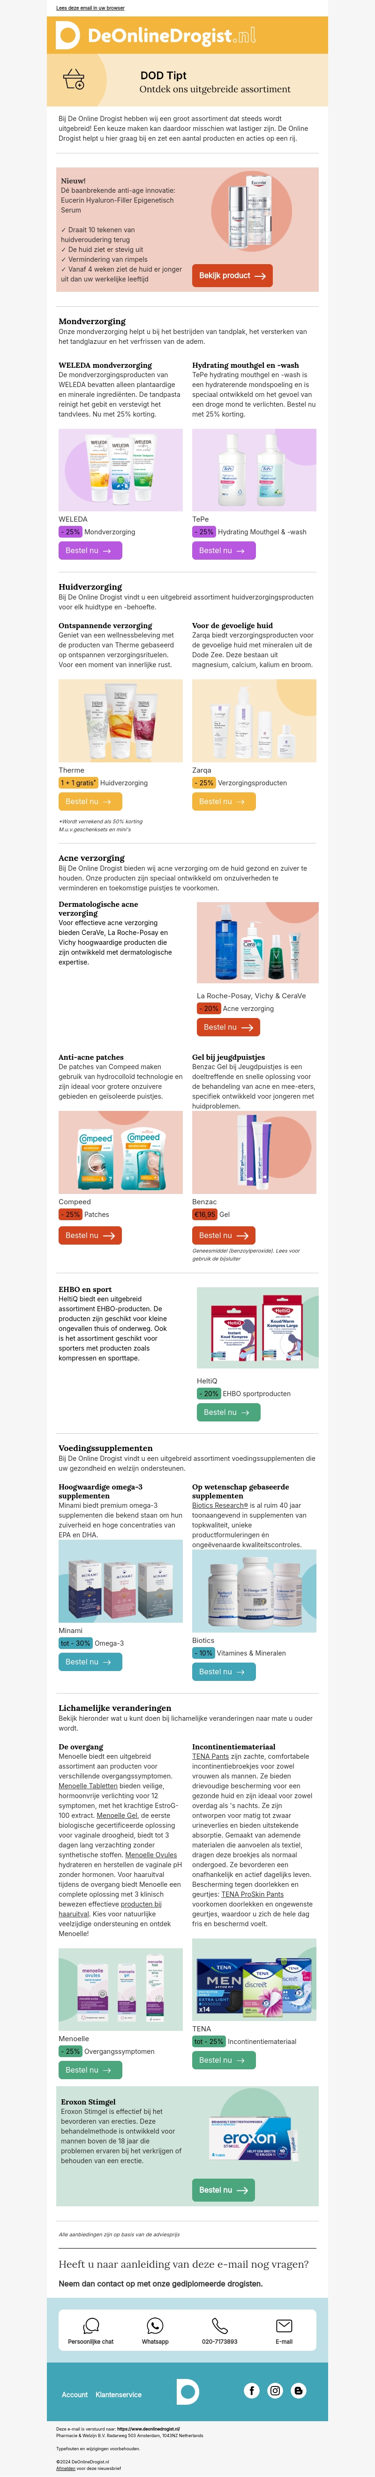Click the Minami omega-3 product image
The width and height of the screenshot is (375, 2477).
[120, 1581]
